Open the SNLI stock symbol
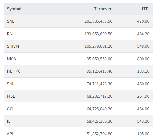 coord(11,21)
